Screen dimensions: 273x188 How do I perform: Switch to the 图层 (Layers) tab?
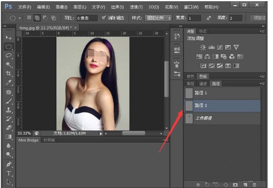(x=190, y=84)
